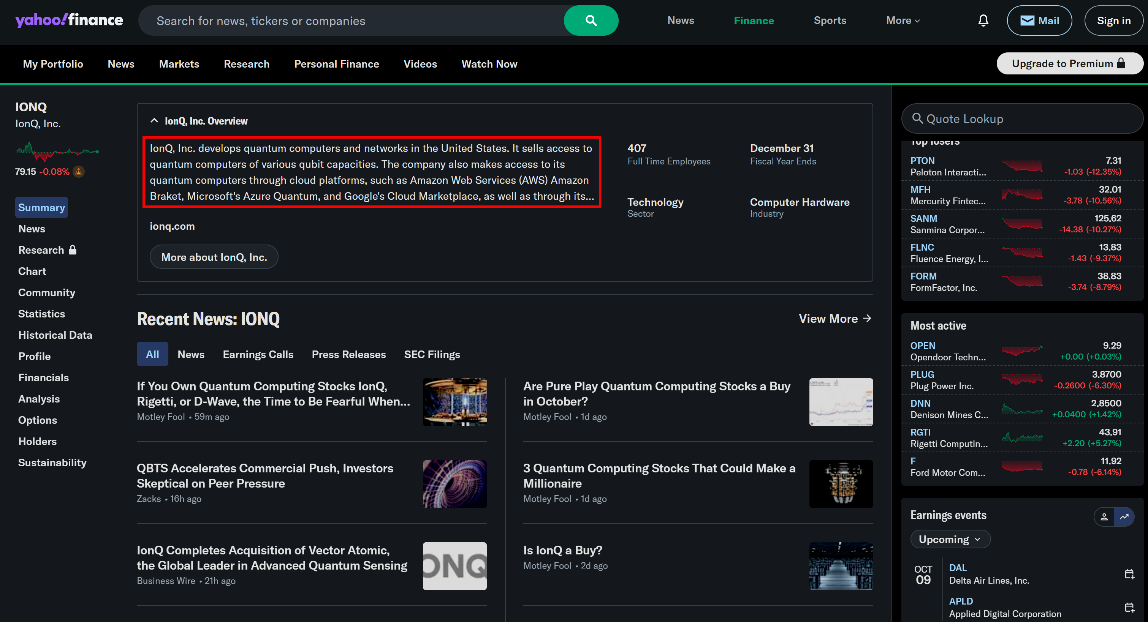Switch to the Press Releases tab
Viewport: 1148px width, 622px height.
click(348, 354)
